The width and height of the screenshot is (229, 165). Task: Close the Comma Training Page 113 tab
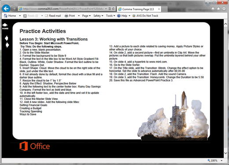[x=159, y=9]
